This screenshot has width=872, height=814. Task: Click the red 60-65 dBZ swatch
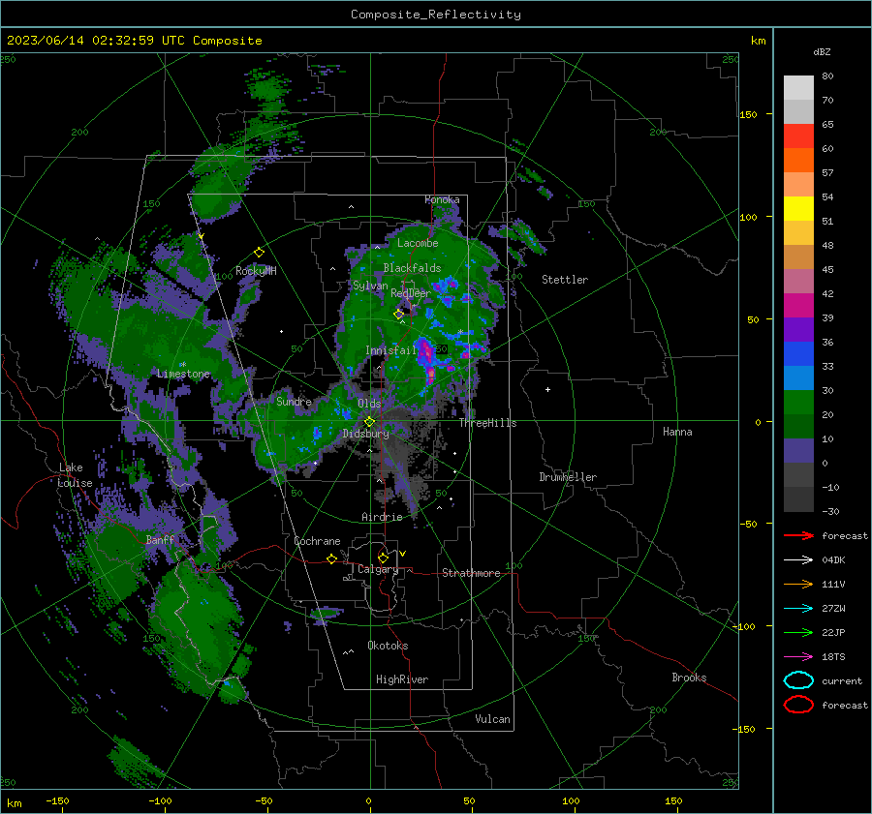798,136
